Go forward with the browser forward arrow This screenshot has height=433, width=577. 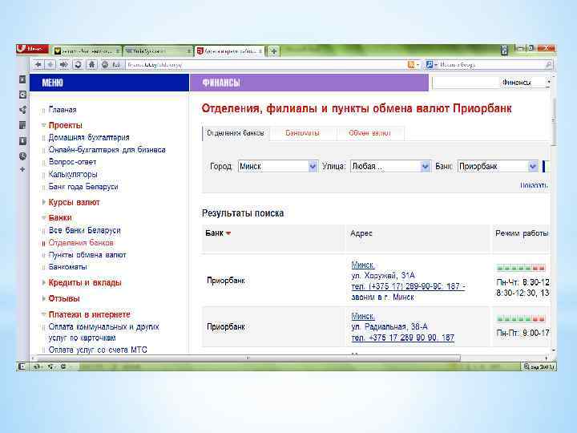pos(50,65)
